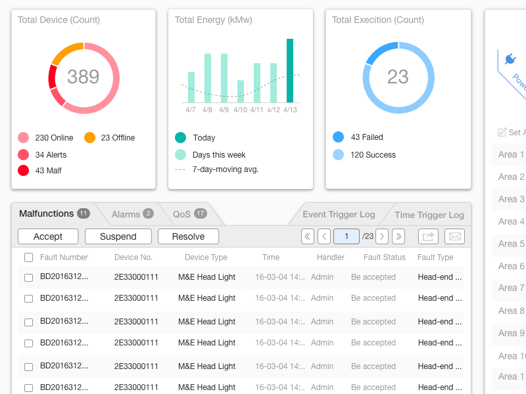Image resolution: width=526 pixels, height=394 pixels.
Task: Click the red 43 Malf legend swatch
Action: (24, 170)
